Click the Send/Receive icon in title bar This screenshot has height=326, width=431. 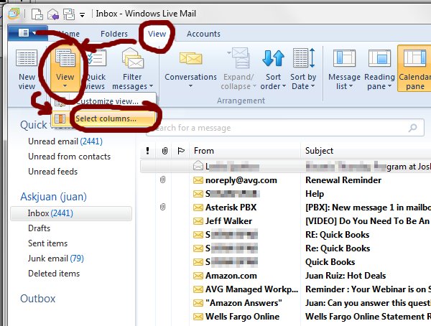click(x=69, y=14)
